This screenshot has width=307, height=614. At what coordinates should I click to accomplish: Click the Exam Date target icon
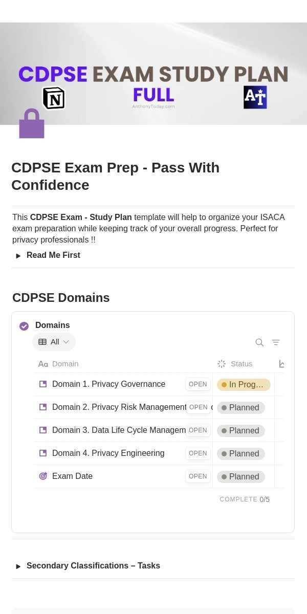(x=43, y=476)
